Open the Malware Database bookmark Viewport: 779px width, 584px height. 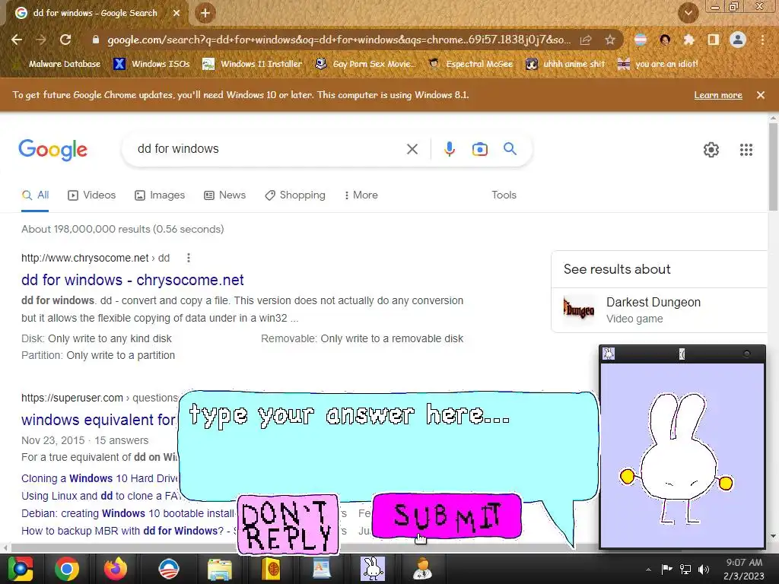coord(57,64)
